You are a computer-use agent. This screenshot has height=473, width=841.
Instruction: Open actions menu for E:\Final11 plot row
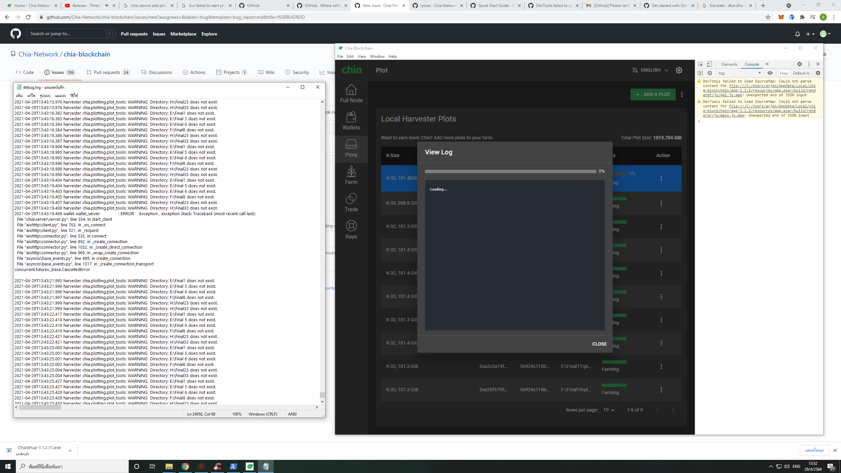pos(661,367)
